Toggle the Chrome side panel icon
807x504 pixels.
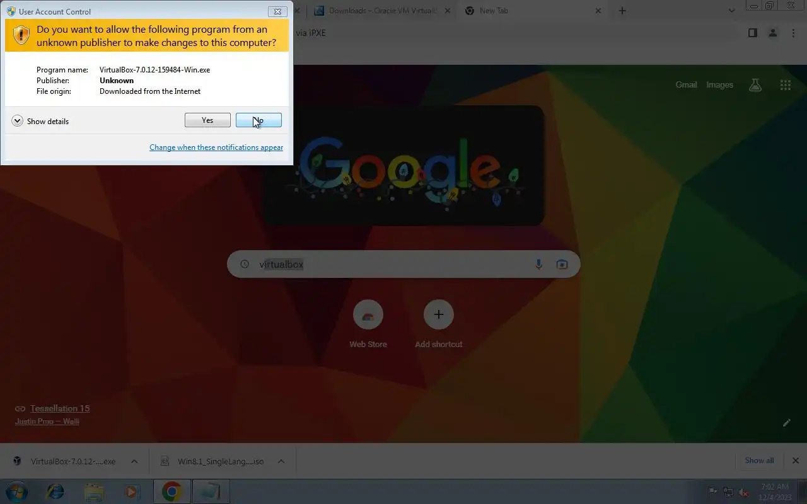click(x=752, y=33)
